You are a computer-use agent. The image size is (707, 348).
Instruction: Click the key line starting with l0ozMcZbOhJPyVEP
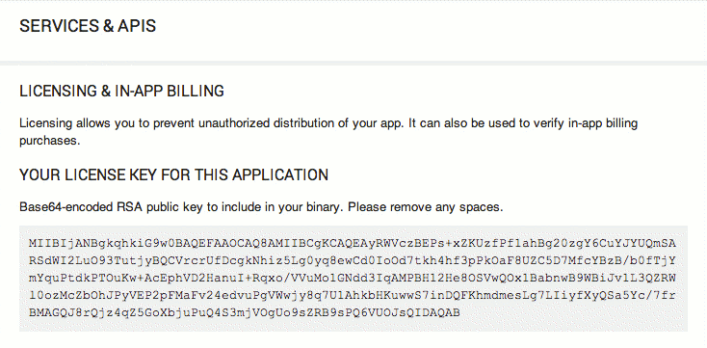(353, 295)
